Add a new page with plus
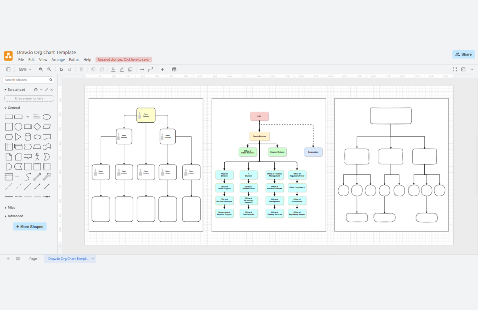Image resolution: width=478 pixels, height=310 pixels. [x=8, y=259]
